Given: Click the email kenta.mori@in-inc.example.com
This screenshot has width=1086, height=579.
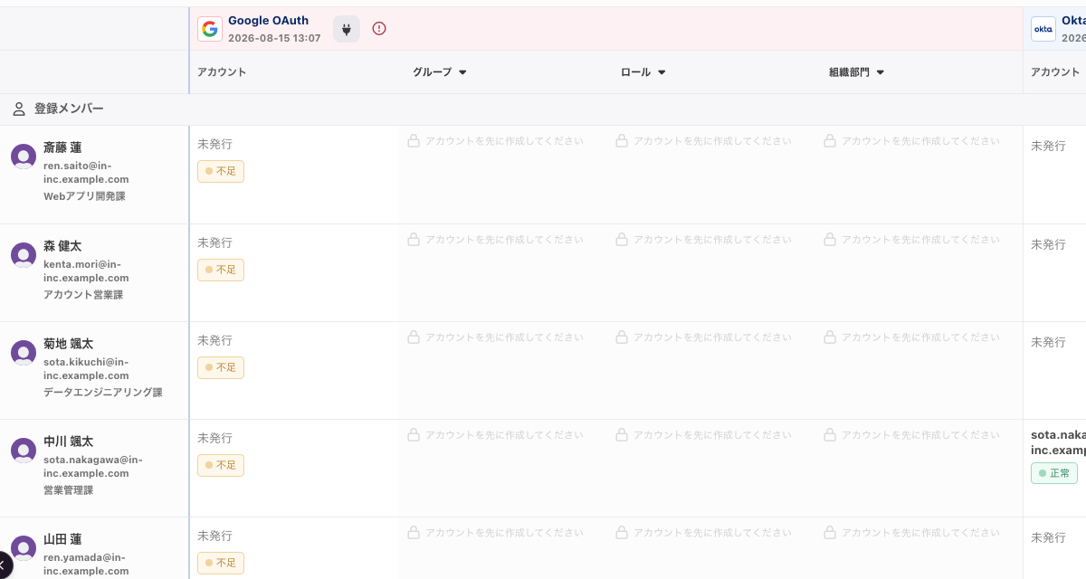Looking at the screenshot, I should point(86,271).
